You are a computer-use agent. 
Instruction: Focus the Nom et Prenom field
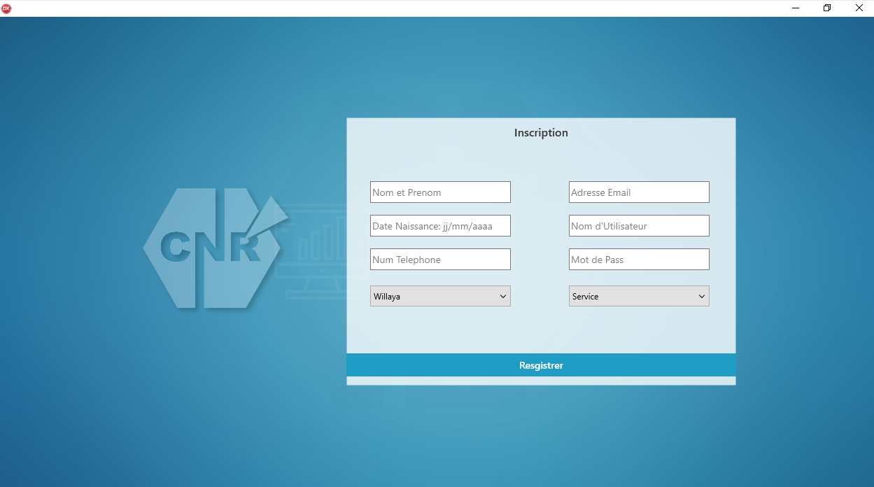click(x=440, y=192)
